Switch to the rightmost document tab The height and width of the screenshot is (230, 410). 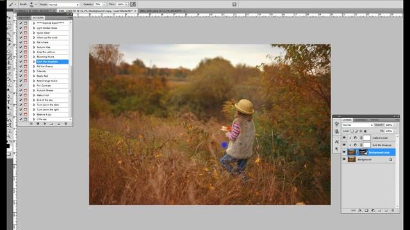[x=161, y=11]
